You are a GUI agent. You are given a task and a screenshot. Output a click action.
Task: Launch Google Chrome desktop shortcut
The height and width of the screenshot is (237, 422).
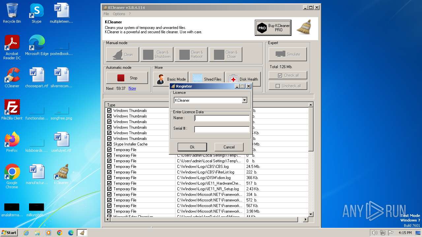tap(12, 176)
